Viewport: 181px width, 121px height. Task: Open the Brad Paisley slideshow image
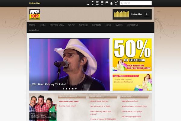click(x=70, y=64)
